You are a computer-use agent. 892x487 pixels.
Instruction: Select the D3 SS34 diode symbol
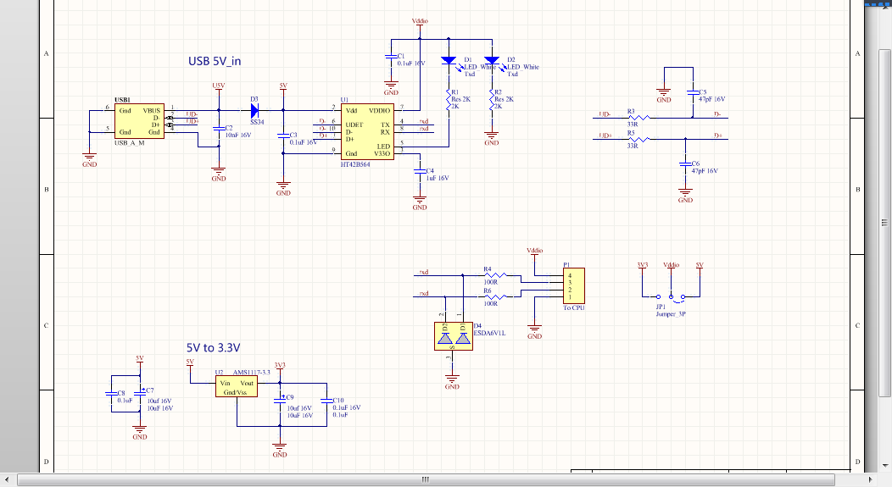255,110
